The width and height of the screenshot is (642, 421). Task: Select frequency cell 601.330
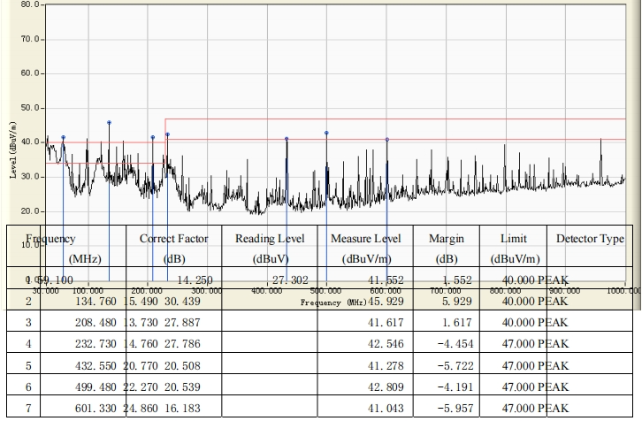click(96, 409)
